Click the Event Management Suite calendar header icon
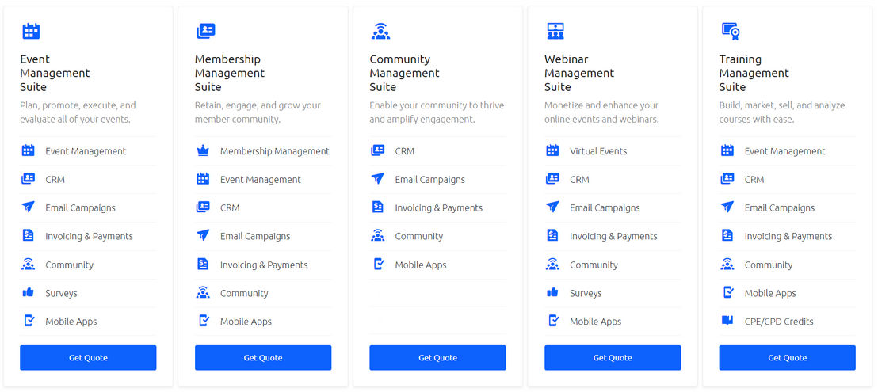 (x=31, y=31)
